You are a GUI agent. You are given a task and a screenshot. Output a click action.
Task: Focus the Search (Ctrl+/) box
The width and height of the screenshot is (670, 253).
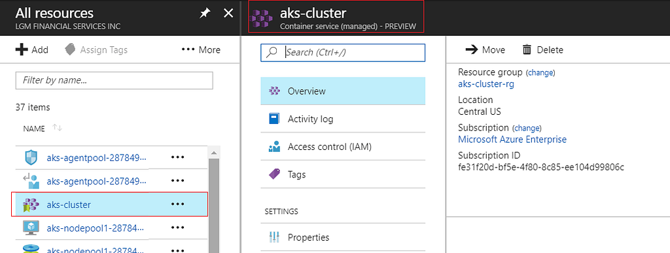343,52
